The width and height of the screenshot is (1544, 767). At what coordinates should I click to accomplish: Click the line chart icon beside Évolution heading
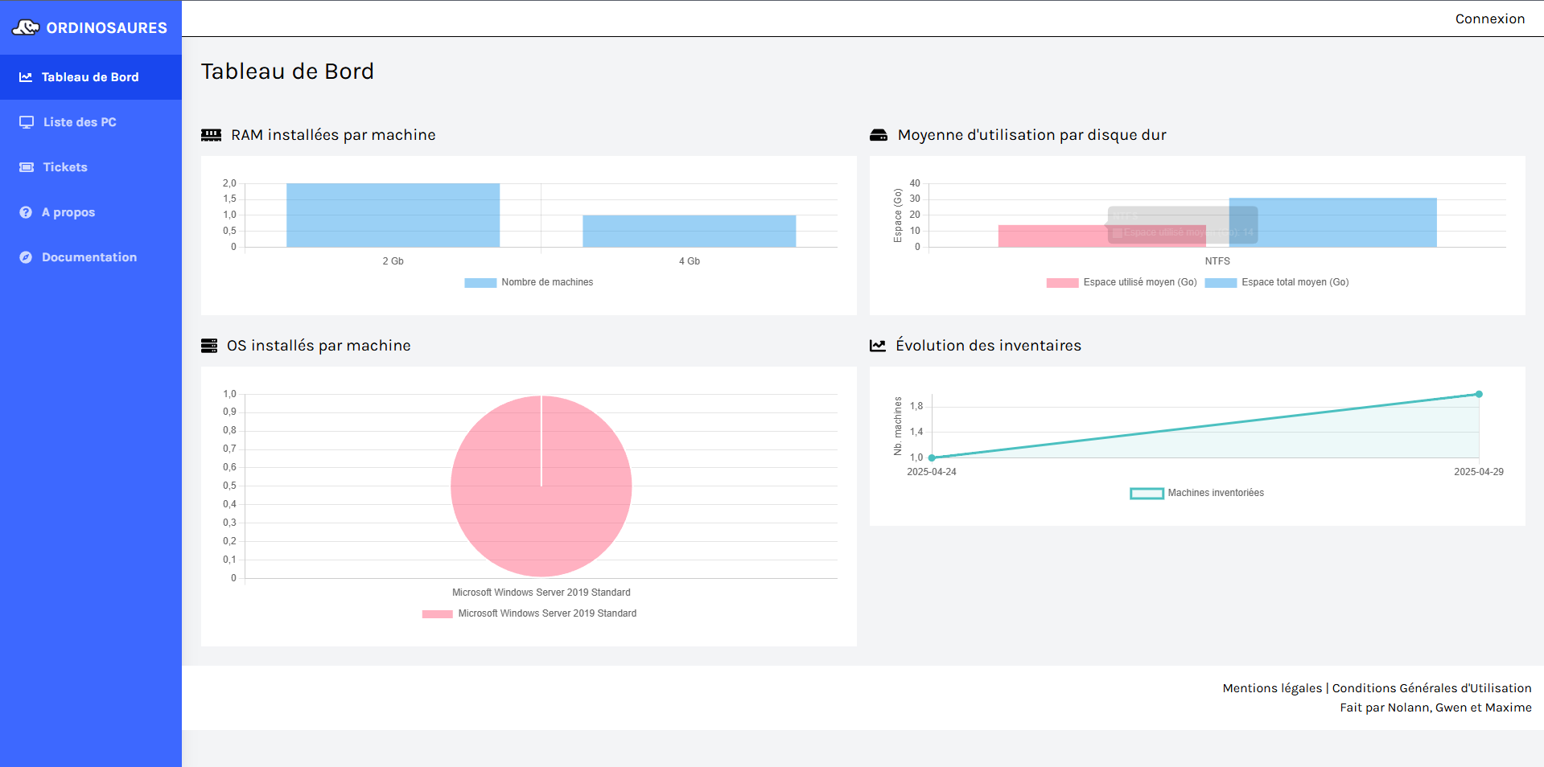click(x=878, y=346)
